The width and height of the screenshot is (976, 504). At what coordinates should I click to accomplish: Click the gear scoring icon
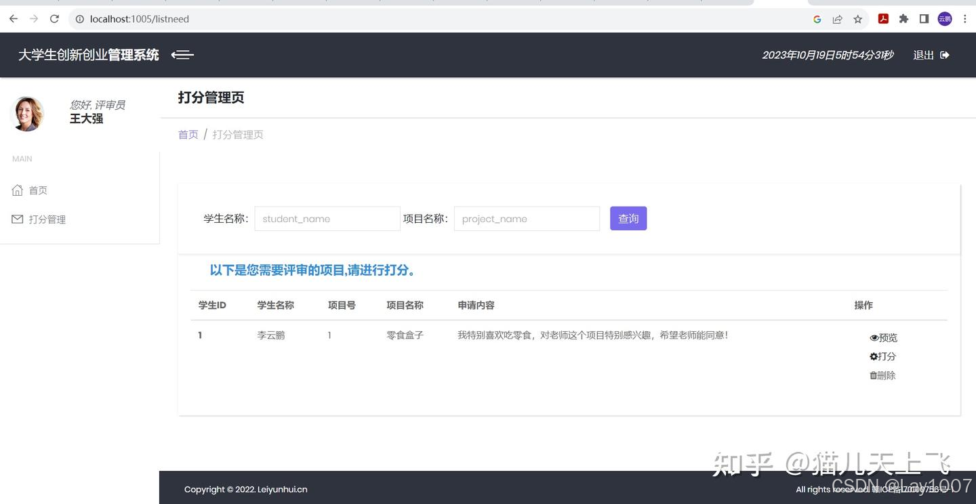pyautogui.click(x=874, y=356)
